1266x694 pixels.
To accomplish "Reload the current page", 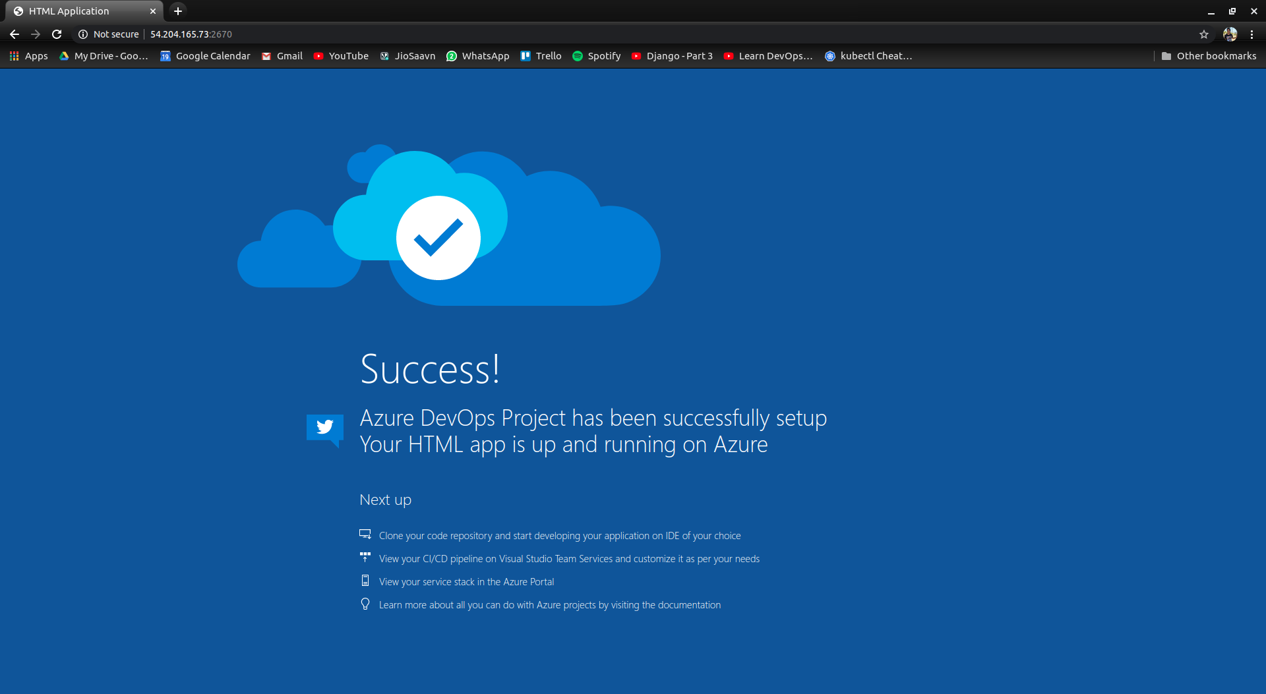I will 57,34.
